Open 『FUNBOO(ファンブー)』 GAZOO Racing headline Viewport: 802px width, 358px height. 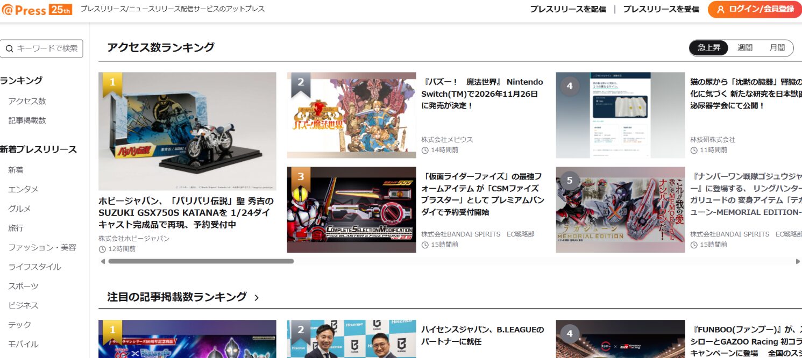[746, 341]
